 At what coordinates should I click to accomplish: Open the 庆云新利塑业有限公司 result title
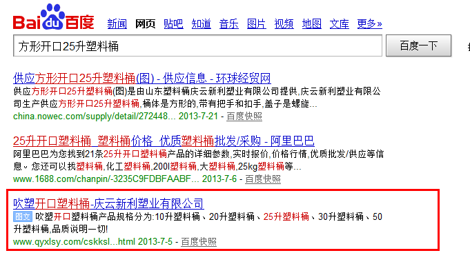[x=108, y=204]
